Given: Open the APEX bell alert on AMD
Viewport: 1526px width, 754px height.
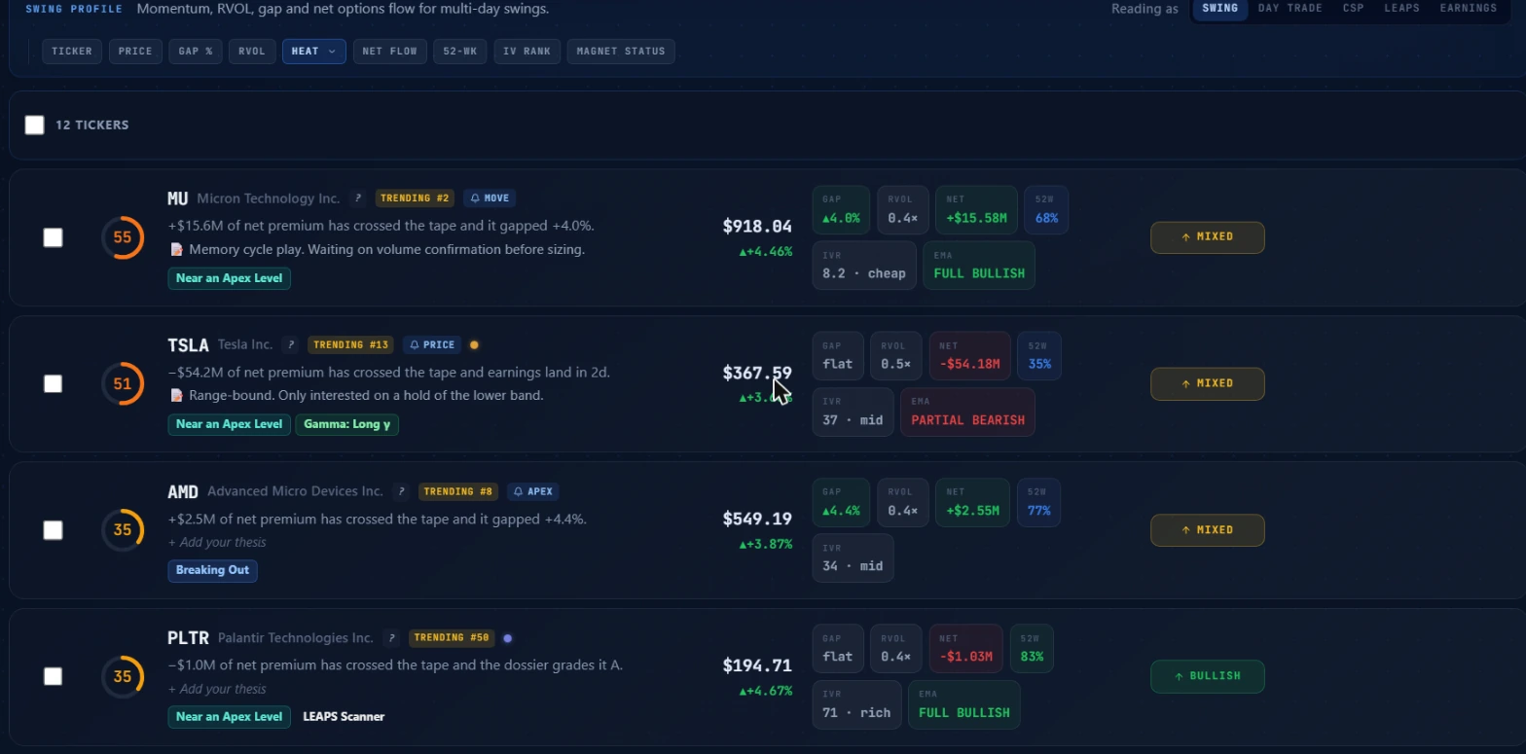Looking at the screenshot, I should 533,491.
